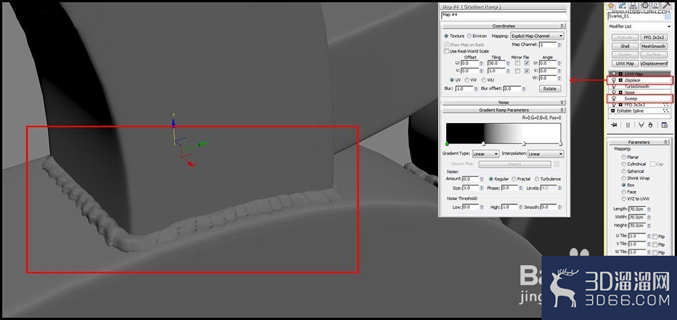Image resolution: width=677 pixels, height=320 pixels.
Task: Click the FFD 2x2x2 modifier button
Action: click(x=654, y=37)
